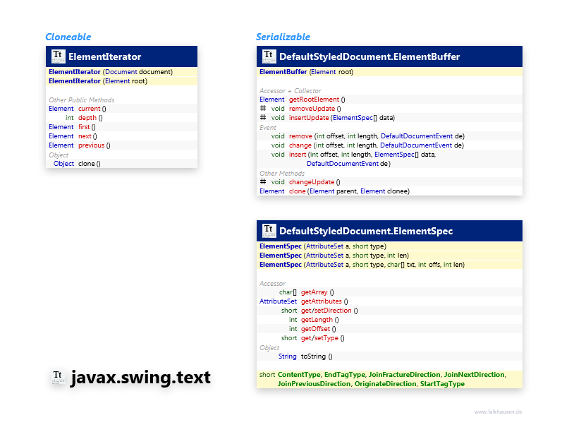Click the Other Methods section label

pyautogui.click(x=282, y=174)
